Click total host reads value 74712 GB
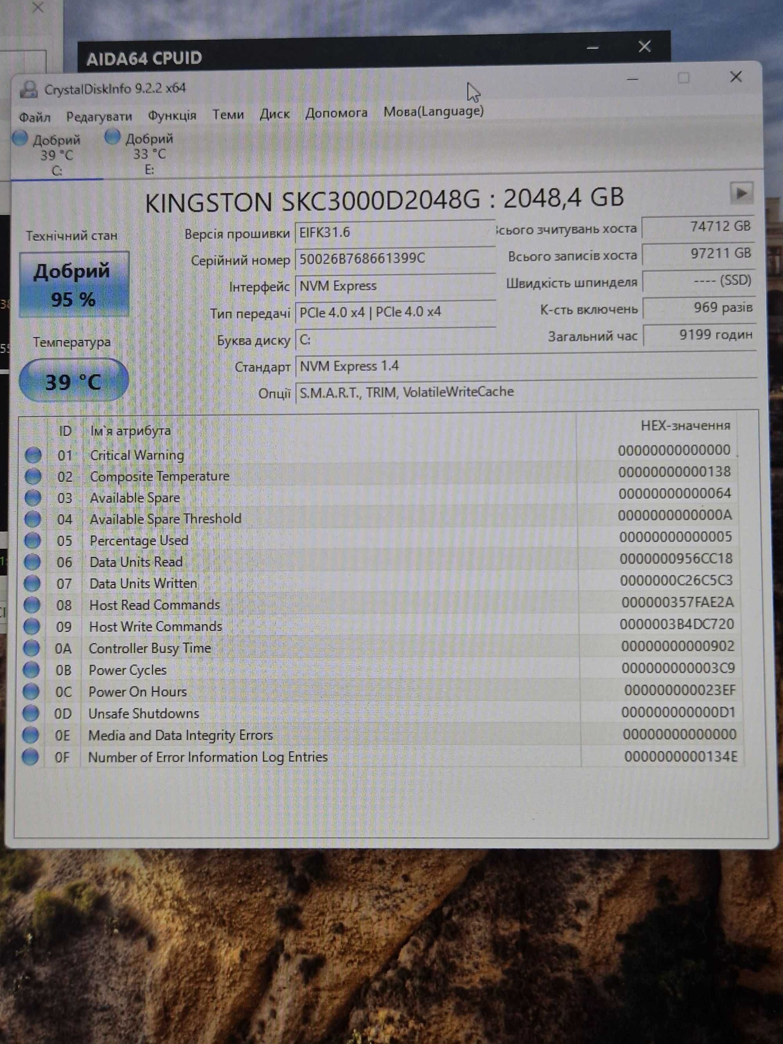This screenshot has width=783, height=1044. pyautogui.click(x=698, y=227)
